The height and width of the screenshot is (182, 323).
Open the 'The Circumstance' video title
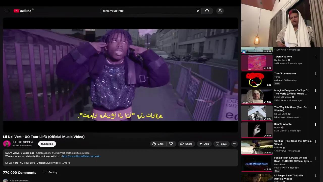click(285, 74)
